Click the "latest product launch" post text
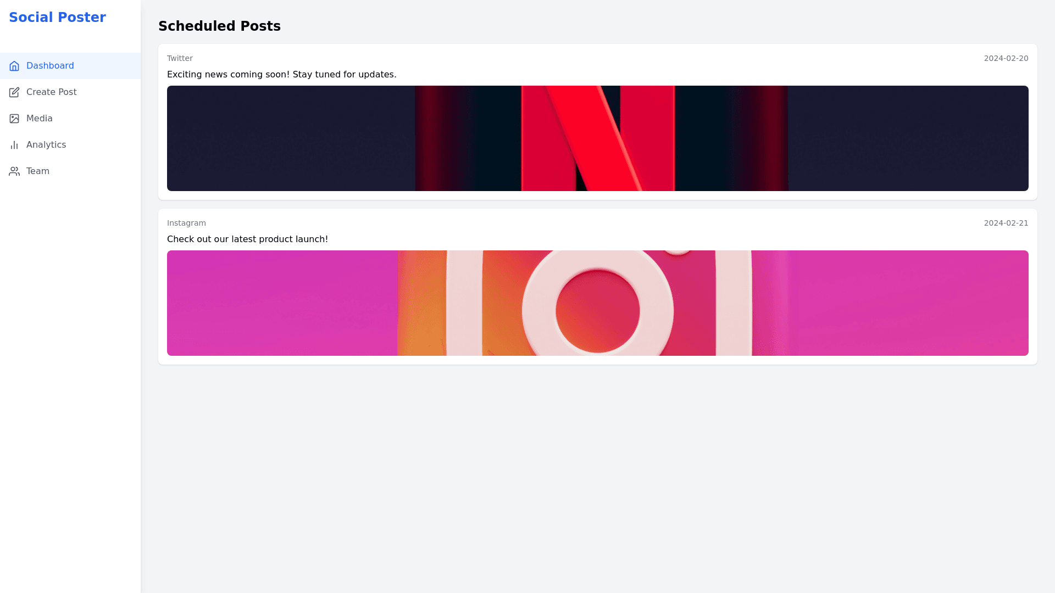 pyautogui.click(x=247, y=239)
